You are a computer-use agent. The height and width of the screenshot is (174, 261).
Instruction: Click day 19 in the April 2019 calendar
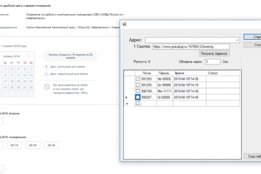tap(18, 81)
